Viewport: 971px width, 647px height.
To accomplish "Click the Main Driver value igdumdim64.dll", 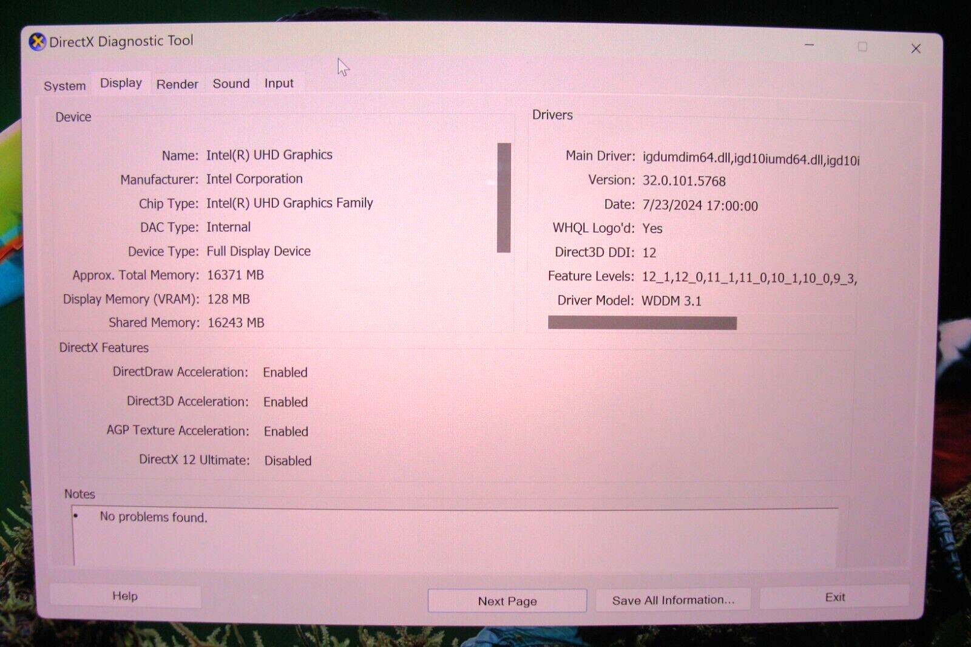I will point(751,159).
